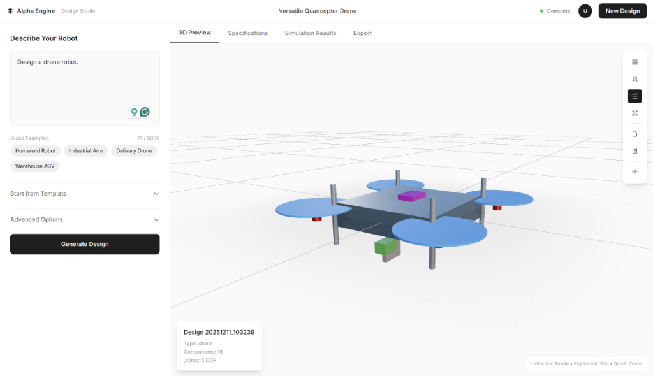Click the Alpha Engine logo icon
The width and height of the screenshot is (653, 376).
[9, 11]
